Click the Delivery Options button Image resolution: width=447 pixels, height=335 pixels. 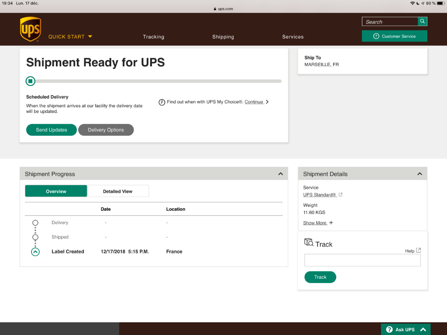click(x=106, y=130)
